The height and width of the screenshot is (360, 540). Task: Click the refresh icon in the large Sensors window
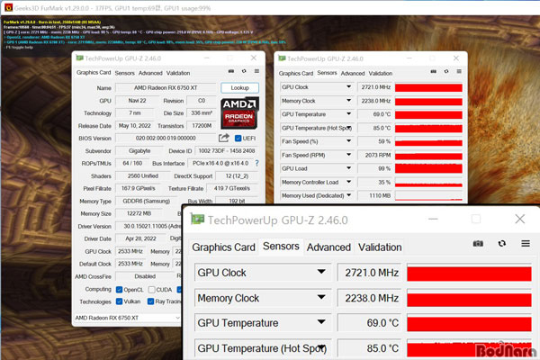(502, 244)
